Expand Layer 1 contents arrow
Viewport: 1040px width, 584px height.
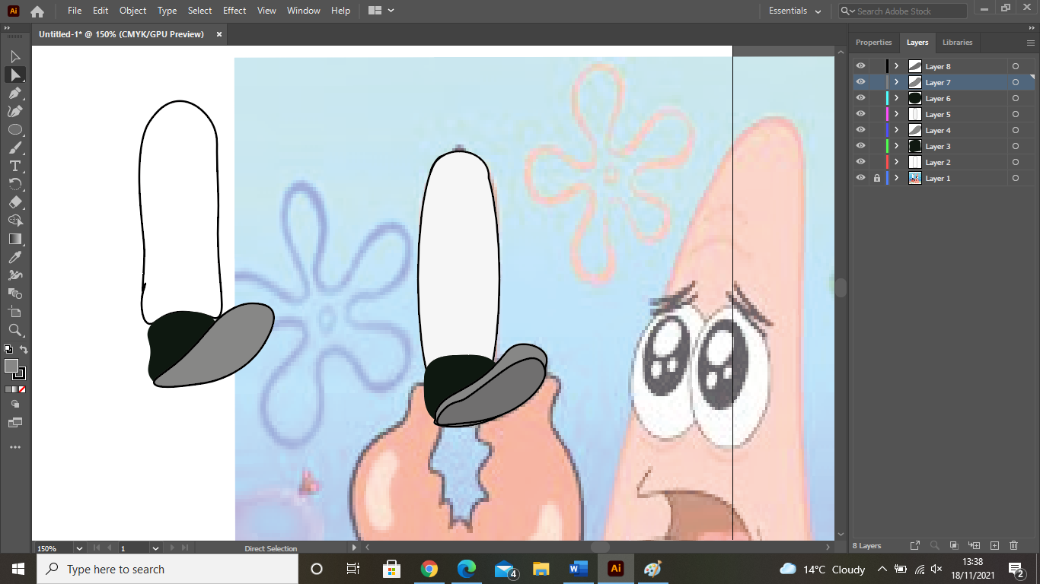click(897, 178)
